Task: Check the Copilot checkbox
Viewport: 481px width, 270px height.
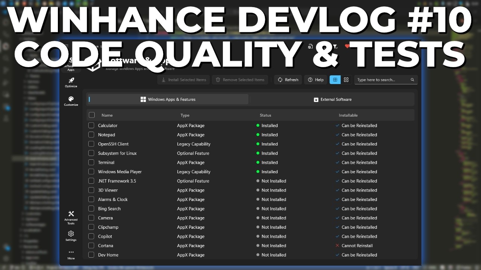Action: tap(91, 236)
